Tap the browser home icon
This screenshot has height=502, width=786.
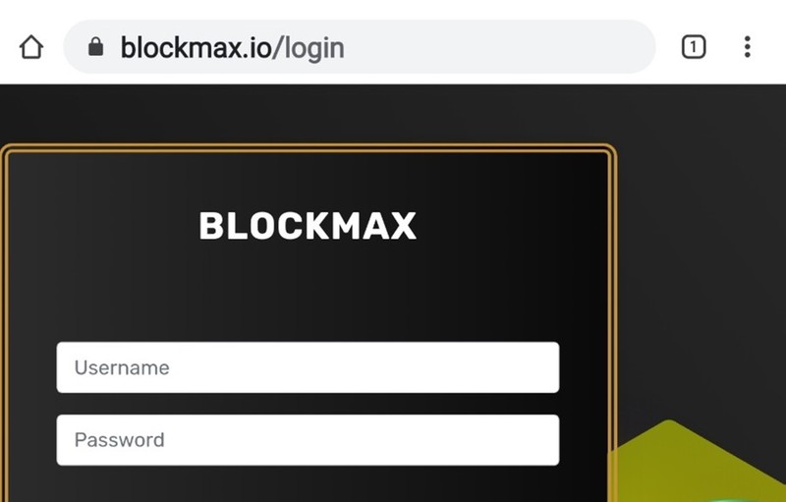pos(31,47)
